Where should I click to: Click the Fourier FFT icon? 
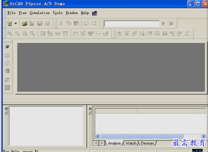click(x=50, y=34)
